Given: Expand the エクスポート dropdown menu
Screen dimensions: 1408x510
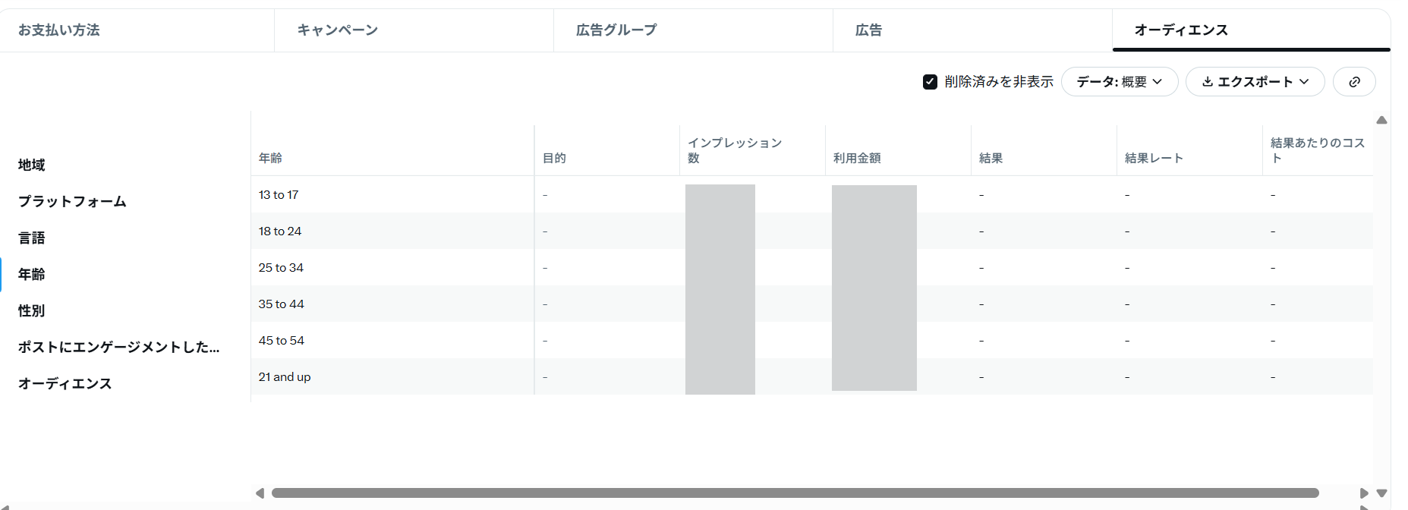Looking at the screenshot, I should 1255,82.
